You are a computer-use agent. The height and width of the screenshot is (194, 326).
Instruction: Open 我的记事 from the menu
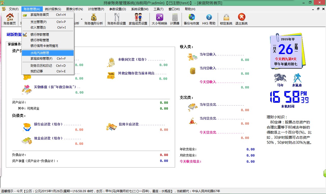click(x=48, y=71)
